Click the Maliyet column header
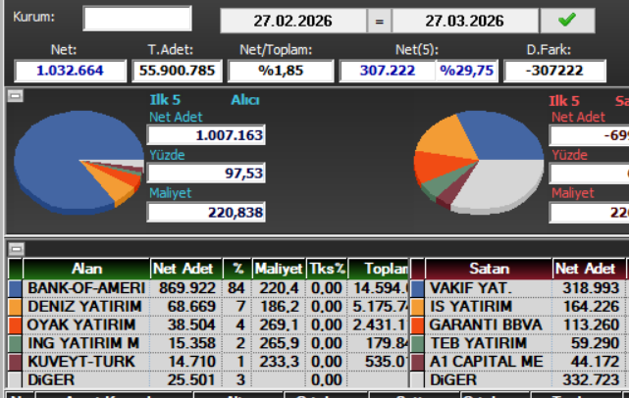 tap(279, 269)
